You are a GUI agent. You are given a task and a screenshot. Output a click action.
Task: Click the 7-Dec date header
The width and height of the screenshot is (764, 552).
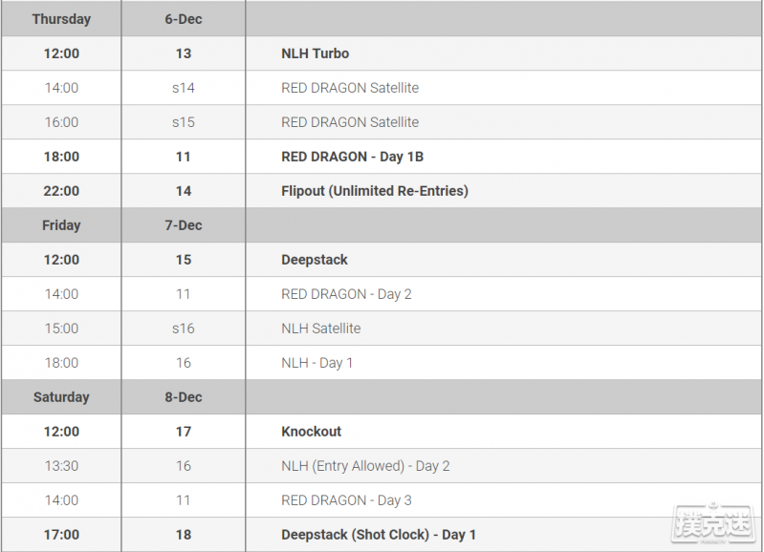(184, 225)
